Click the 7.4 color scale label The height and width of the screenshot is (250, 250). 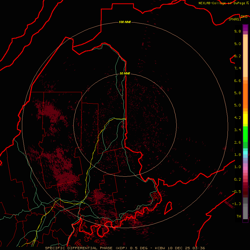pyautogui.click(x=237, y=68)
